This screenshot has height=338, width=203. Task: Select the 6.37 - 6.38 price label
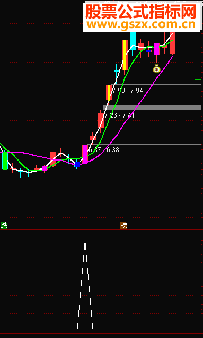(103, 150)
